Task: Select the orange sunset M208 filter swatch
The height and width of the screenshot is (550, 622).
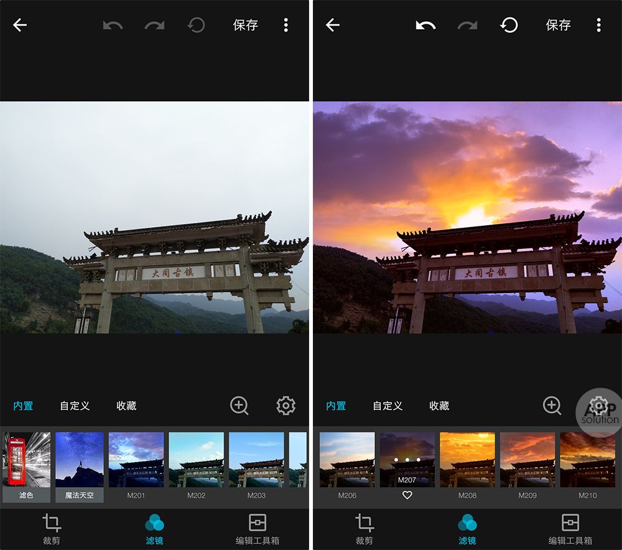Action: (467, 459)
